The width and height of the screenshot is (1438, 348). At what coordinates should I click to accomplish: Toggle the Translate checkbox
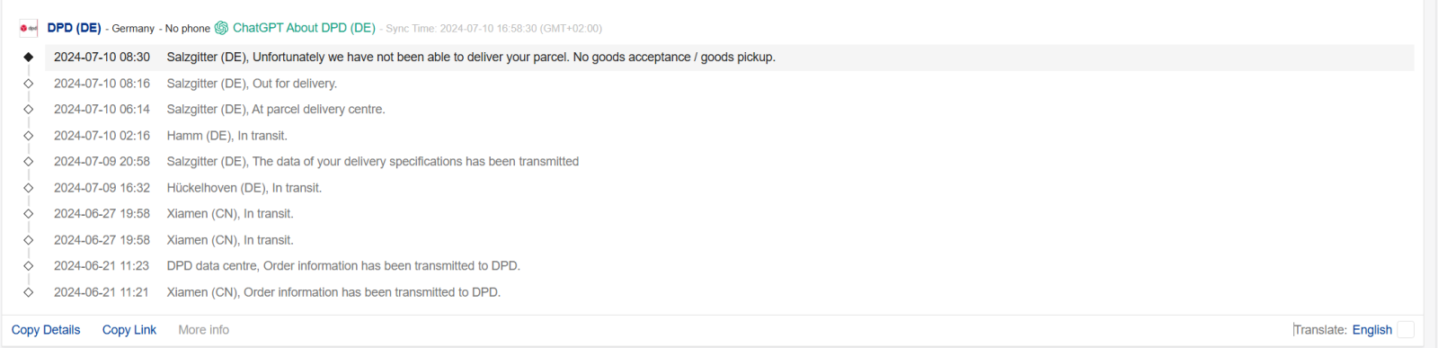coord(1406,330)
